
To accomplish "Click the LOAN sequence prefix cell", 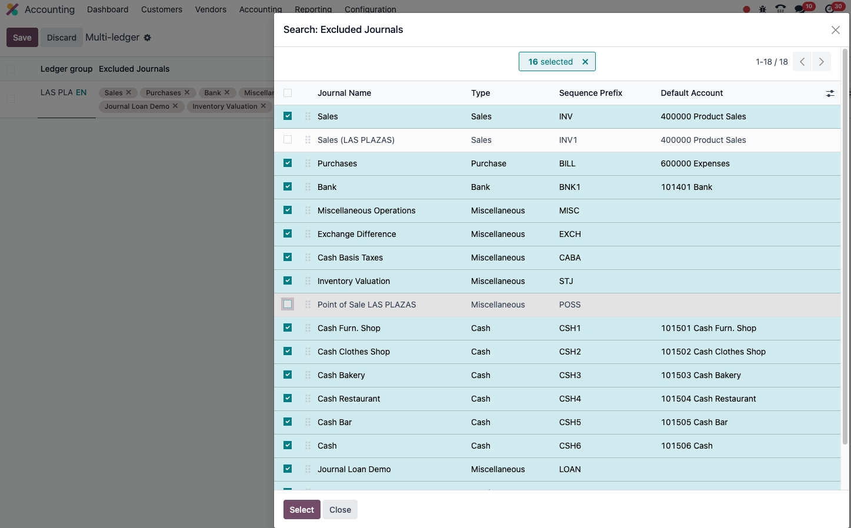I will 570,469.
